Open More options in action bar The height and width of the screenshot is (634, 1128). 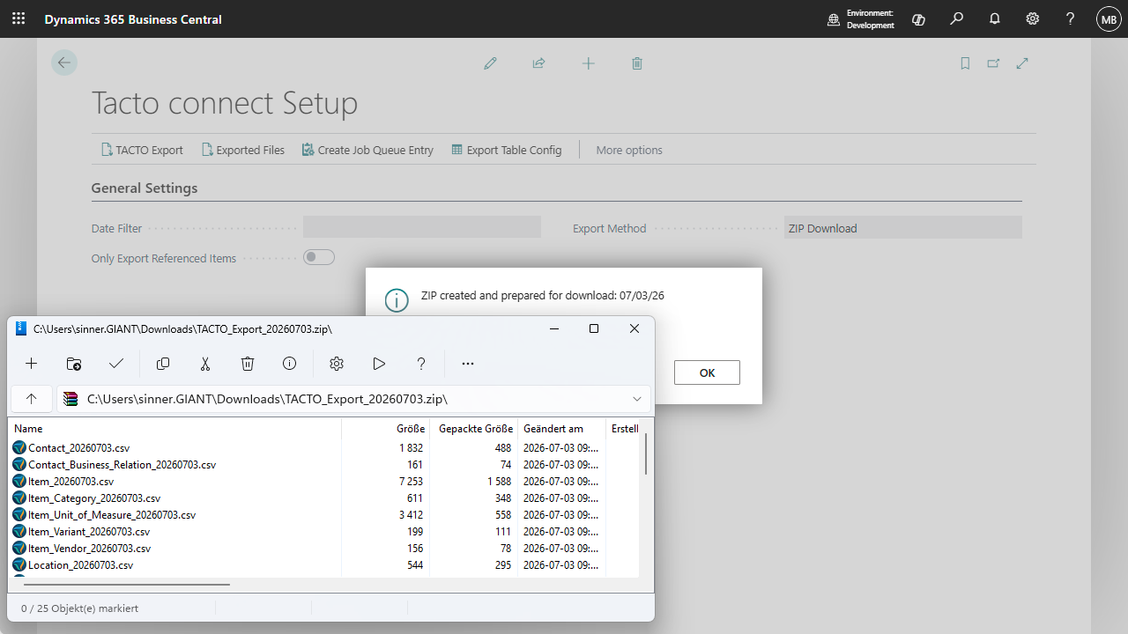click(629, 150)
